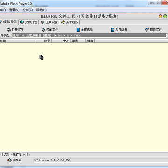This screenshot has width=168, height=168.
Task: Focus the save path field showing D:\Program Files
Action: coord(101,160)
